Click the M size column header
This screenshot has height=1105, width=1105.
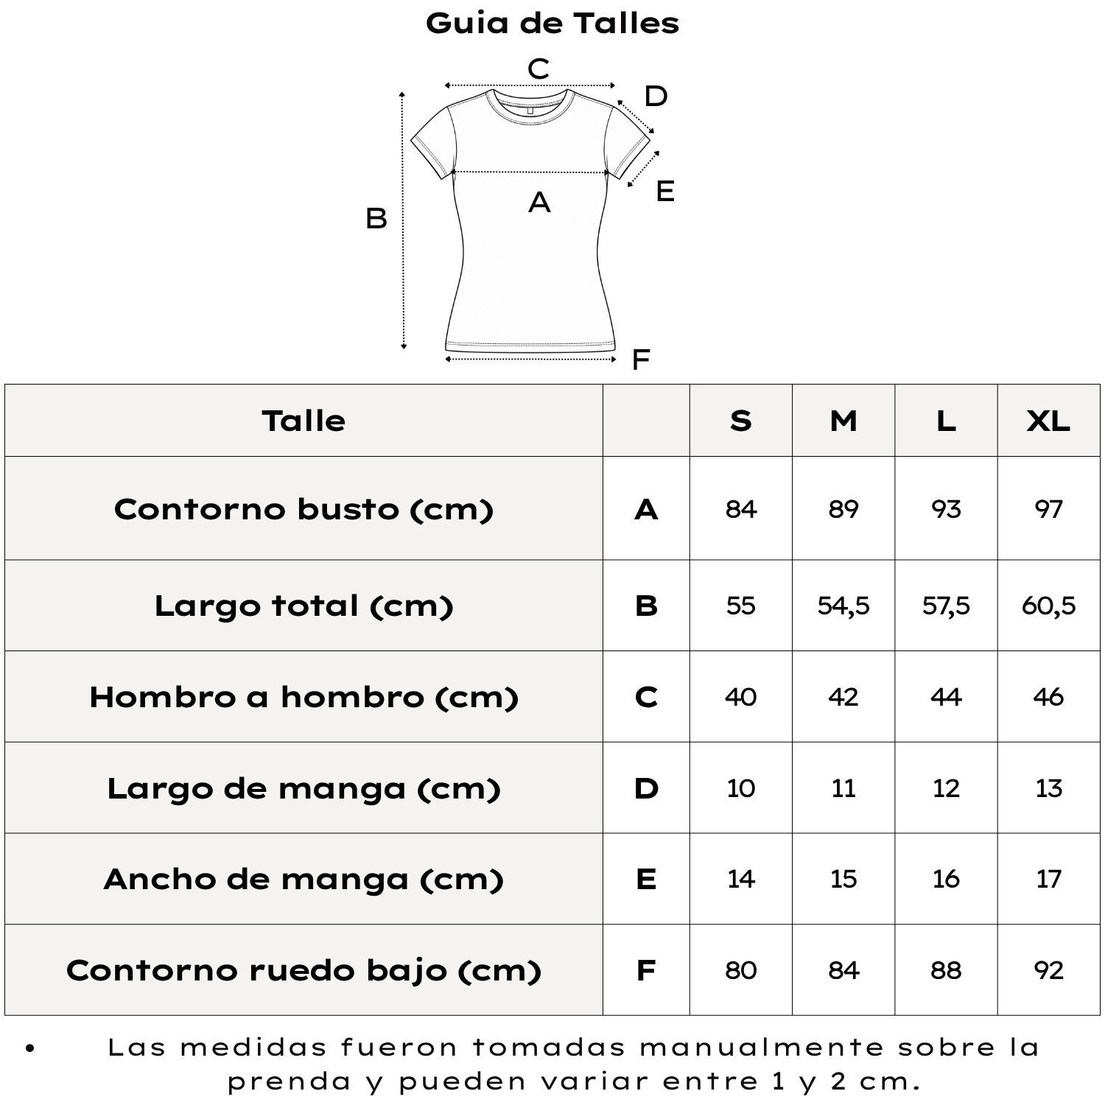(x=843, y=421)
